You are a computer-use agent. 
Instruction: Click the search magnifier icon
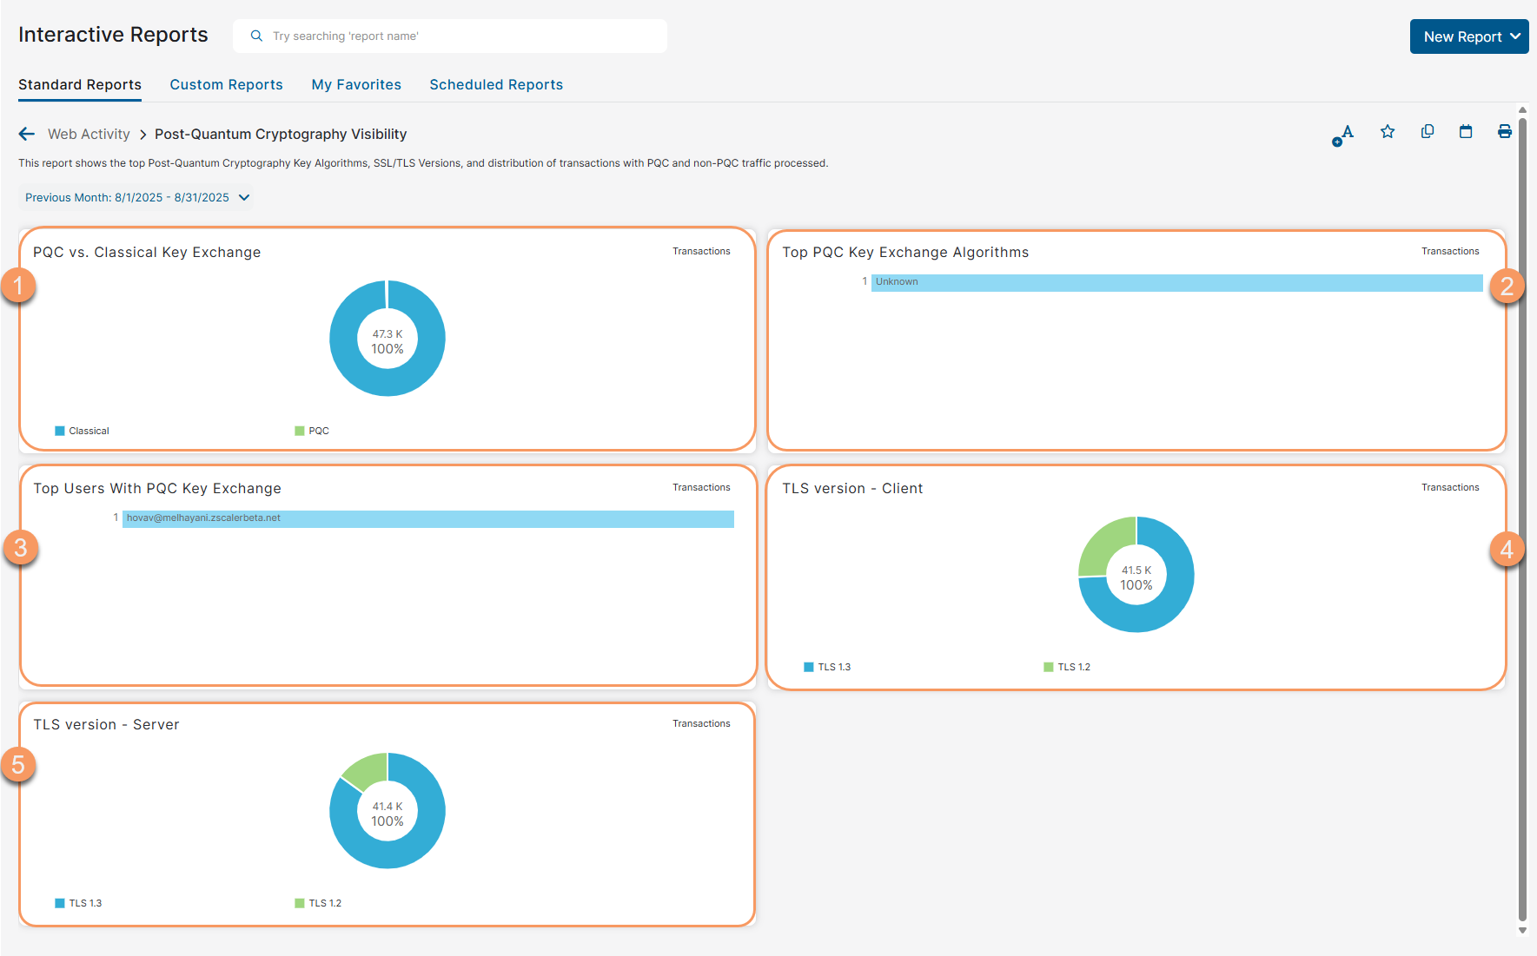(x=256, y=36)
